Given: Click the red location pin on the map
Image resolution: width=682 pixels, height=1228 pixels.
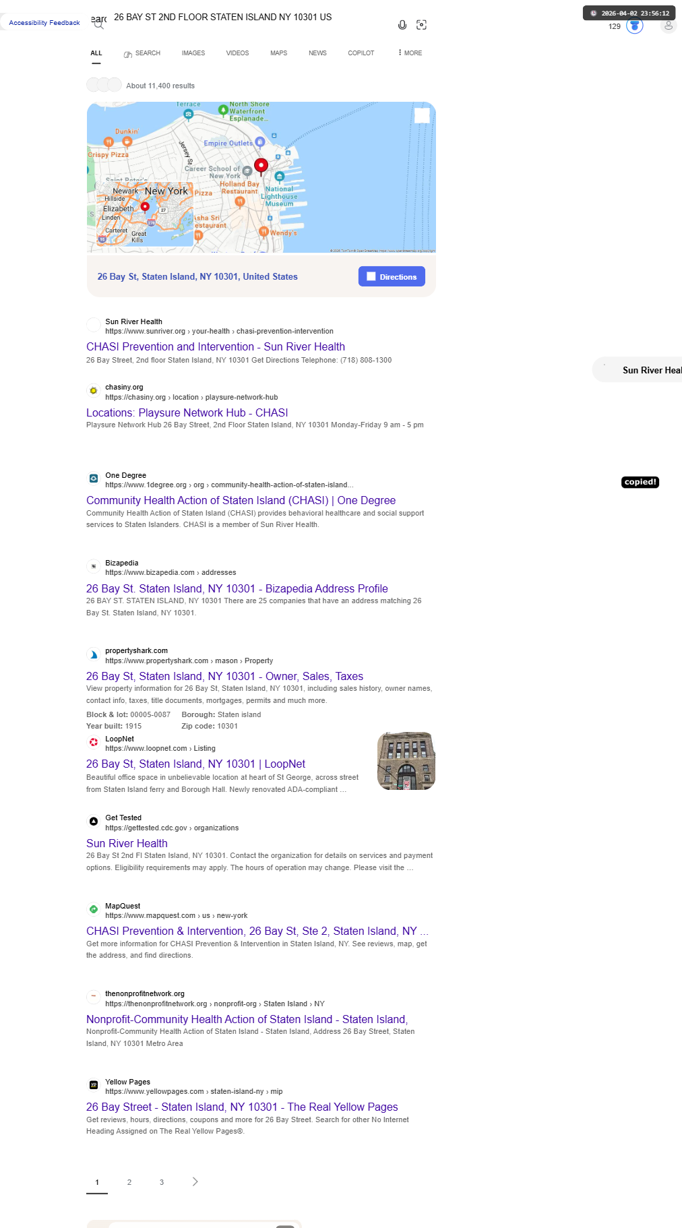Looking at the screenshot, I should coord(261,165).
